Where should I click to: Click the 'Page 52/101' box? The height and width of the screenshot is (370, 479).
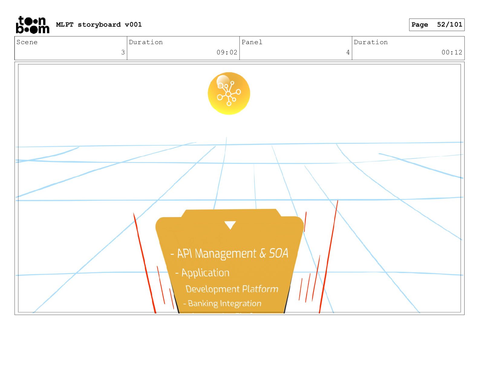click(437, 25)
